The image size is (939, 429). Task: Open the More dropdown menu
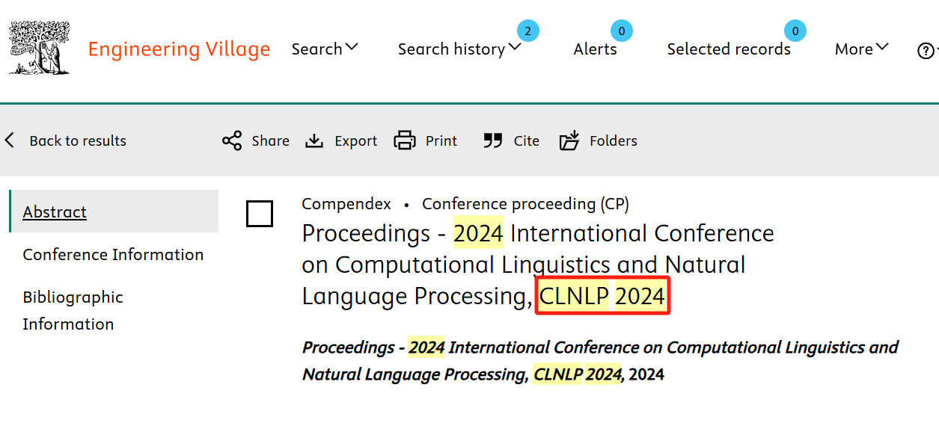pyautogui.click(x=861, y=49)
